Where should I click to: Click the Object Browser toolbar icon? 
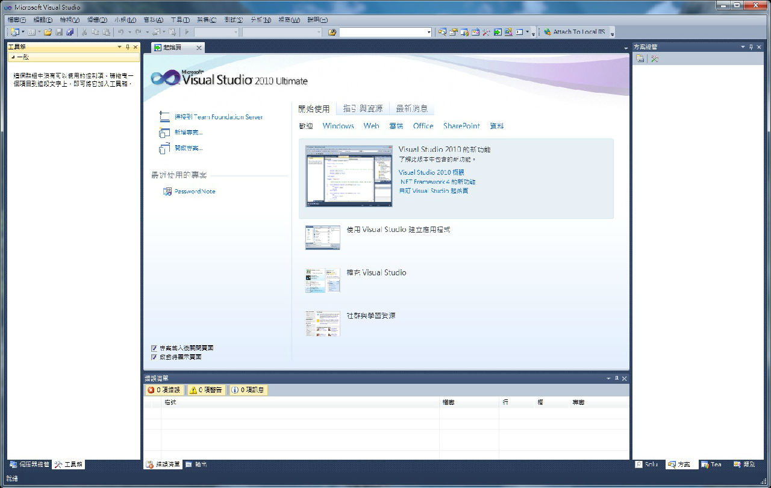[475, 32]
